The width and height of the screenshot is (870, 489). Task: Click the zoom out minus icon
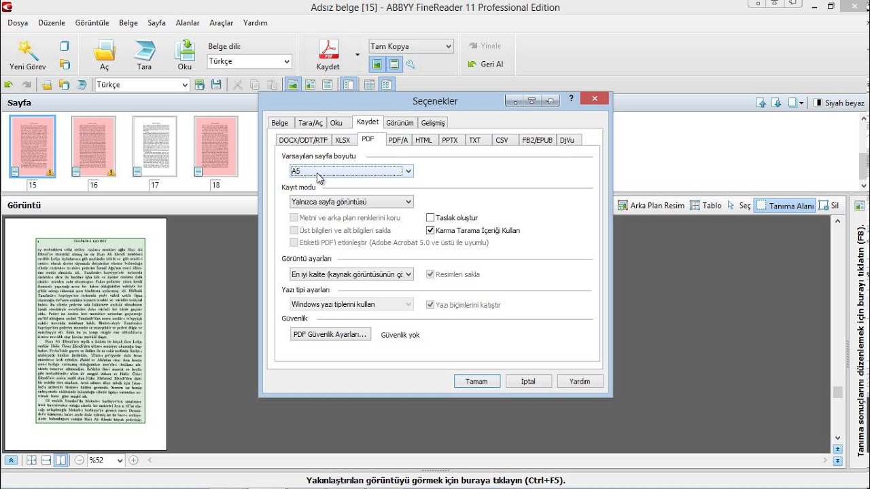click(79, 460)
